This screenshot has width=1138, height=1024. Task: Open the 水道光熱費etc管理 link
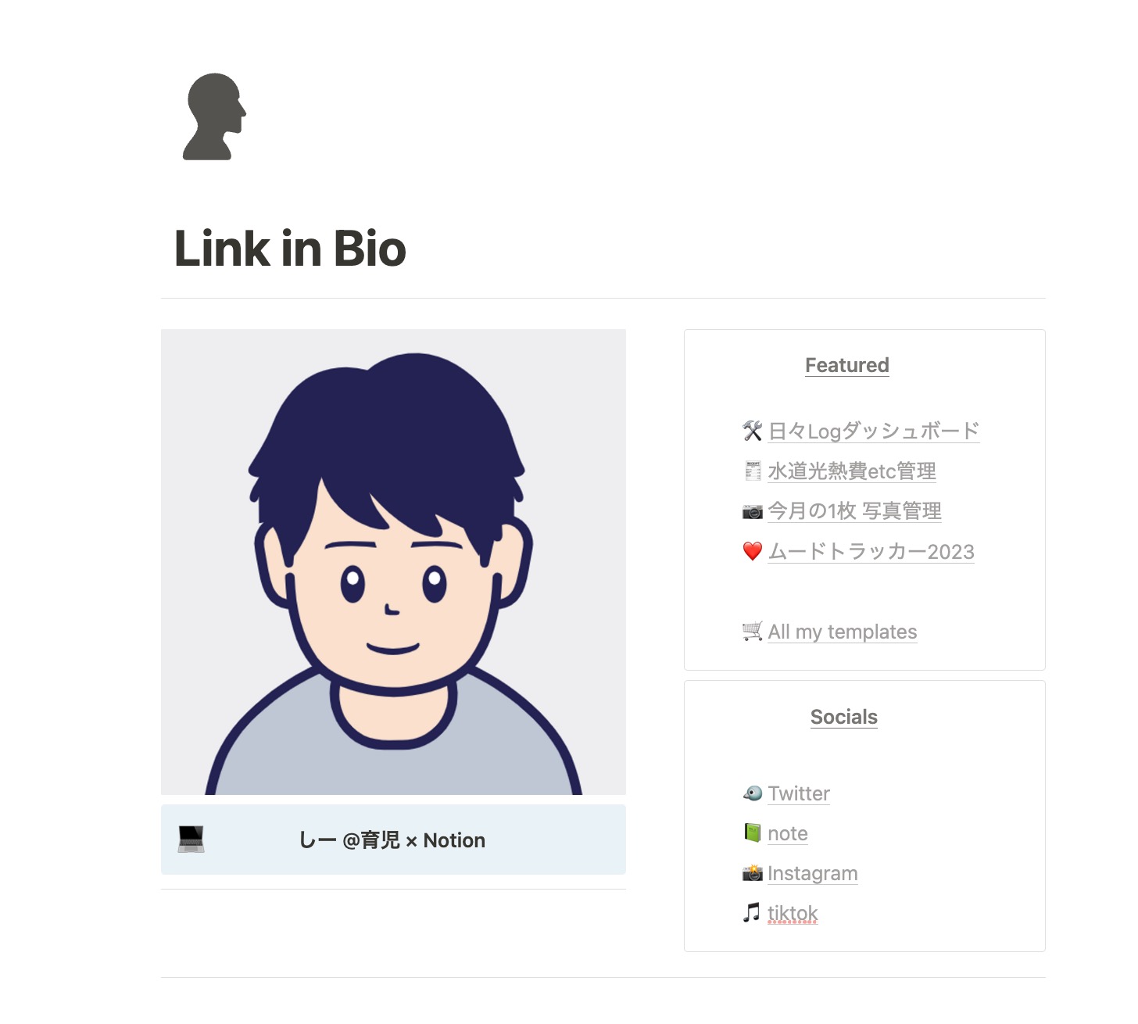click(x=852, y=471)
